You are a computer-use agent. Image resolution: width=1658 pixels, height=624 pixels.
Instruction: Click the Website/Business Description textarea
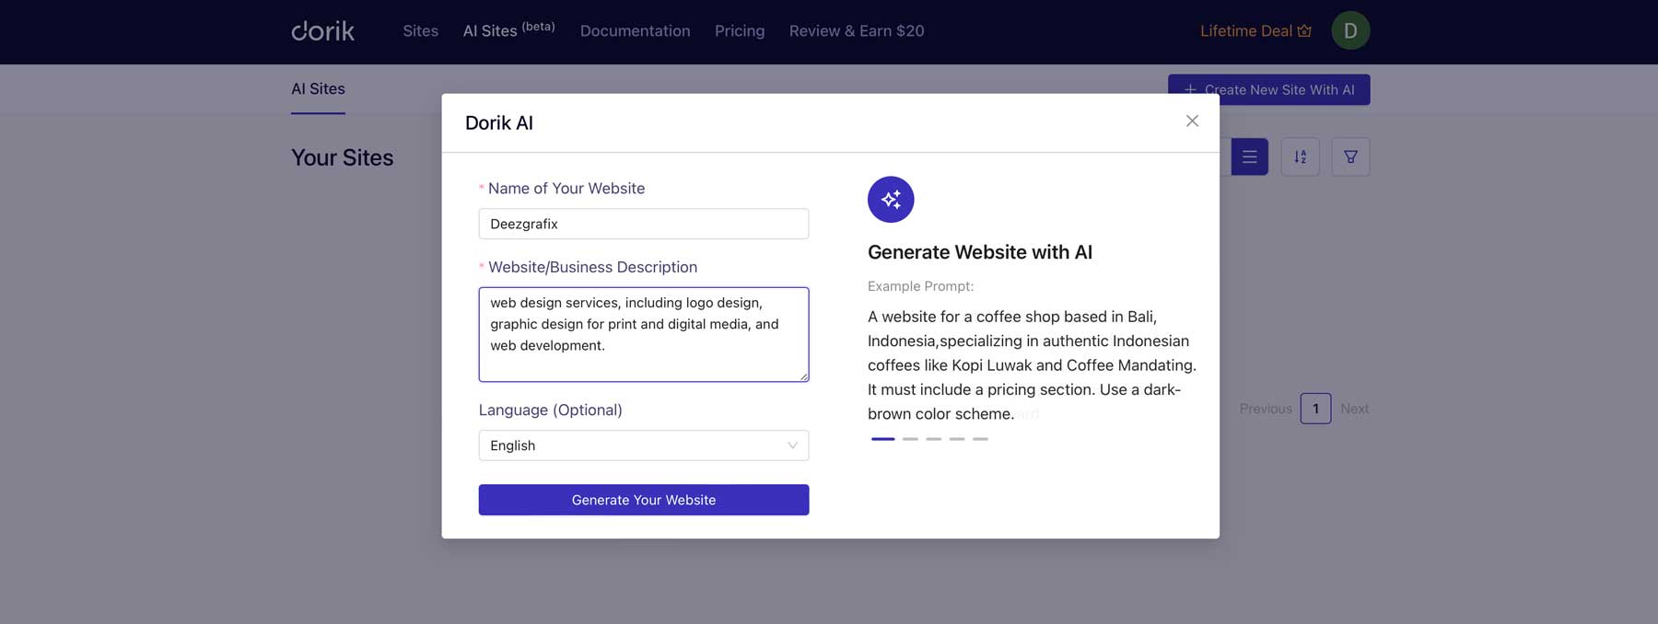[644, 334]
